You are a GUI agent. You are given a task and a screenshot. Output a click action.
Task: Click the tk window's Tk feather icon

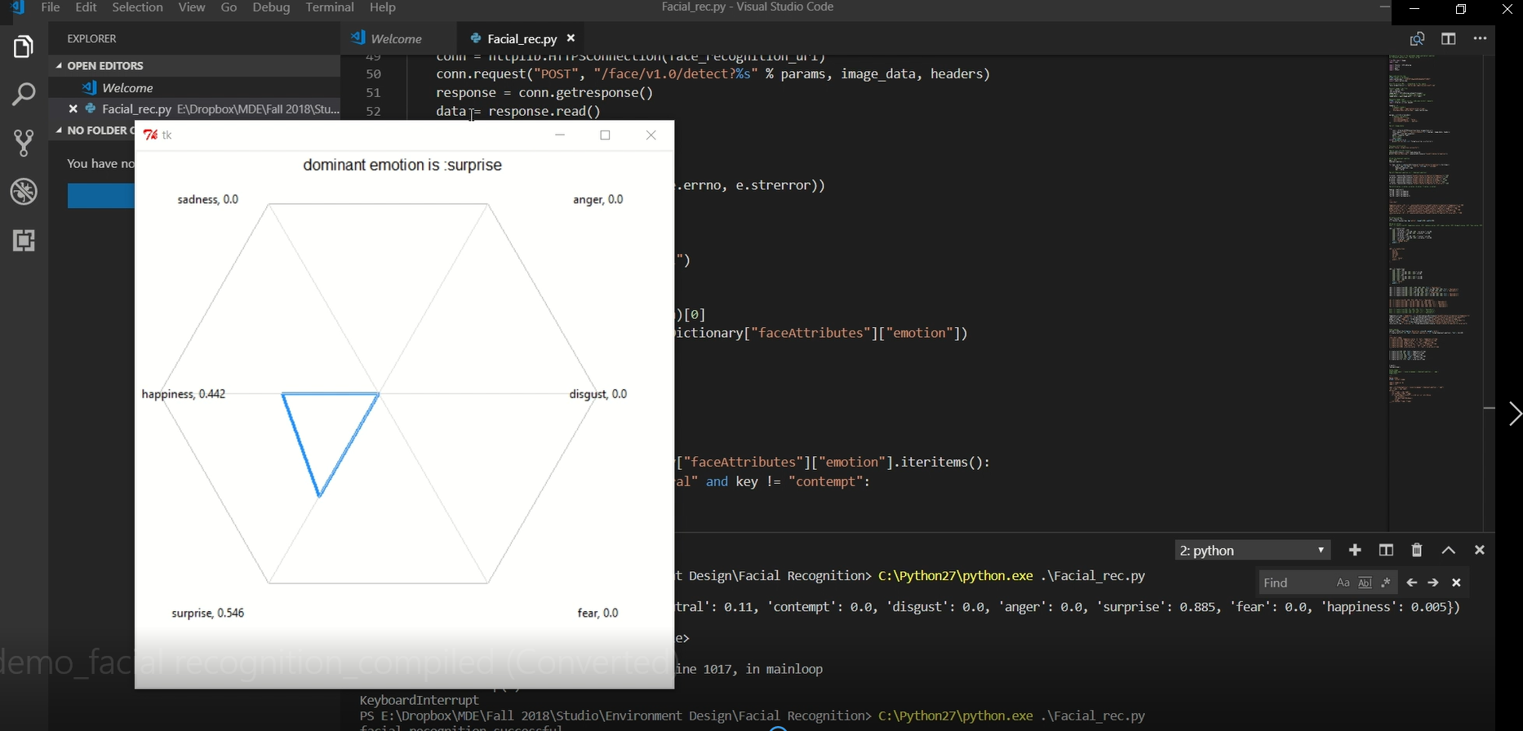coord(150,135)
